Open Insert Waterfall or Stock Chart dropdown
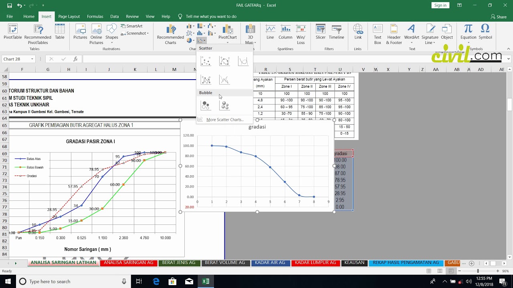Image resolution: width=513 pixels, height=288 pixels. tap(212, 26)
